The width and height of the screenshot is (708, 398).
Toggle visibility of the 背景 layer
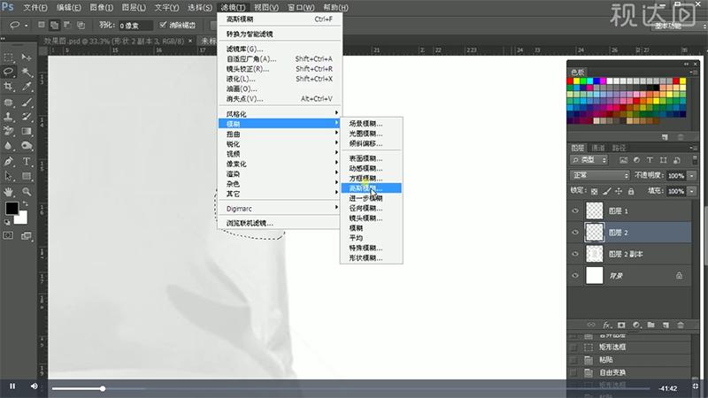tap(575, 276)
